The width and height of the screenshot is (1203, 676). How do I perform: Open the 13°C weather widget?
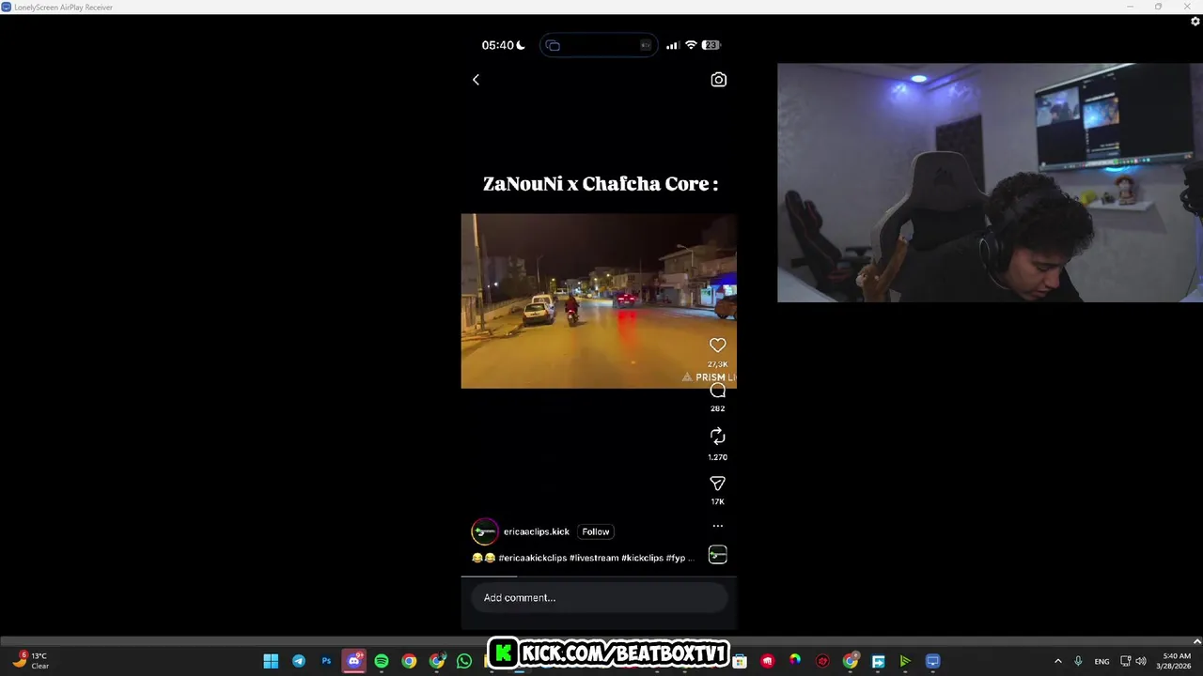[31, 661]
